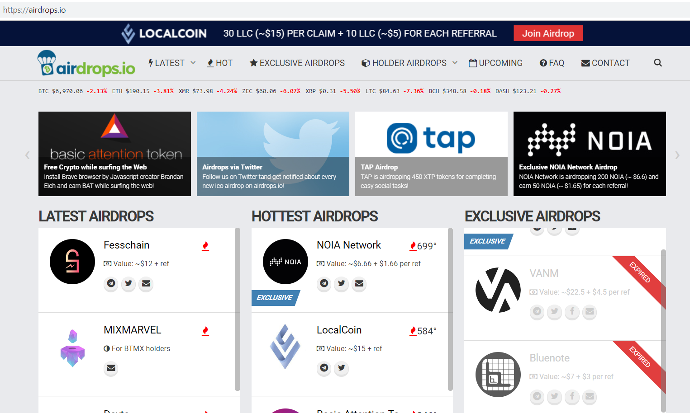Screen dimensions: 690x413
Task: Open LocalCoin card Telegram icon
Action: click(x=324, y=368)
